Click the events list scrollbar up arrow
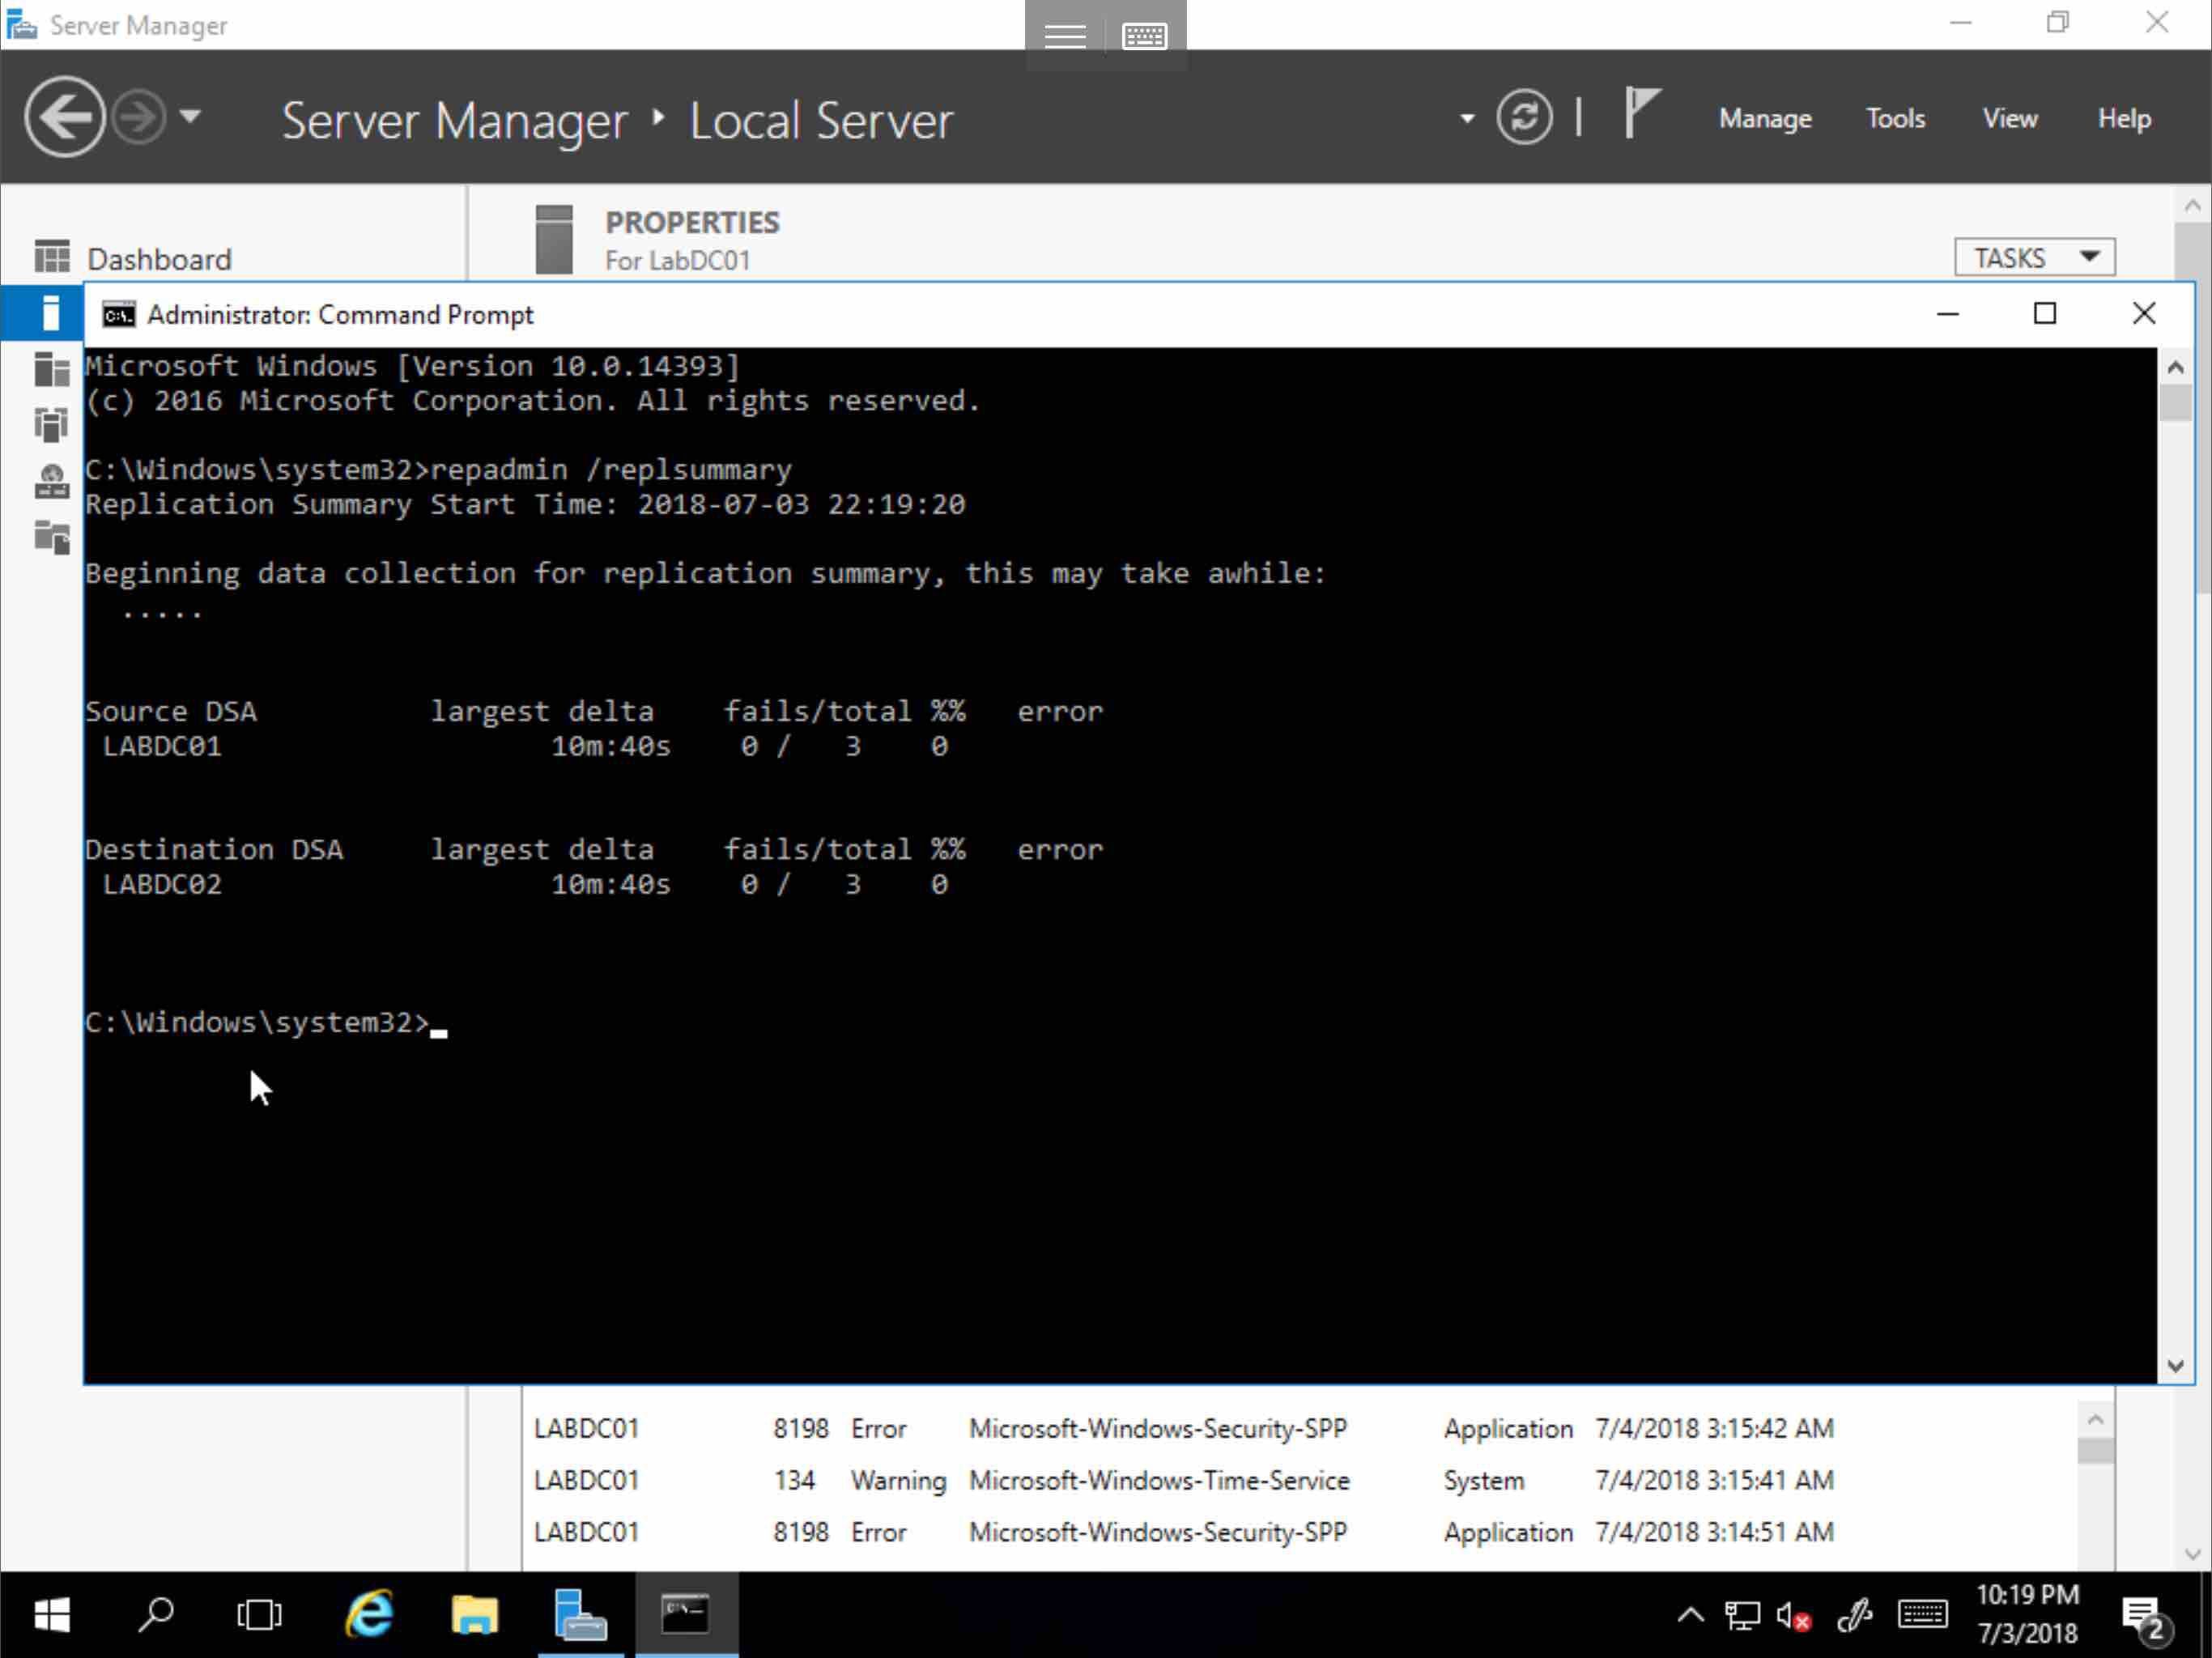This screenshot has width=2212, height=1658. [2095, 1420]
